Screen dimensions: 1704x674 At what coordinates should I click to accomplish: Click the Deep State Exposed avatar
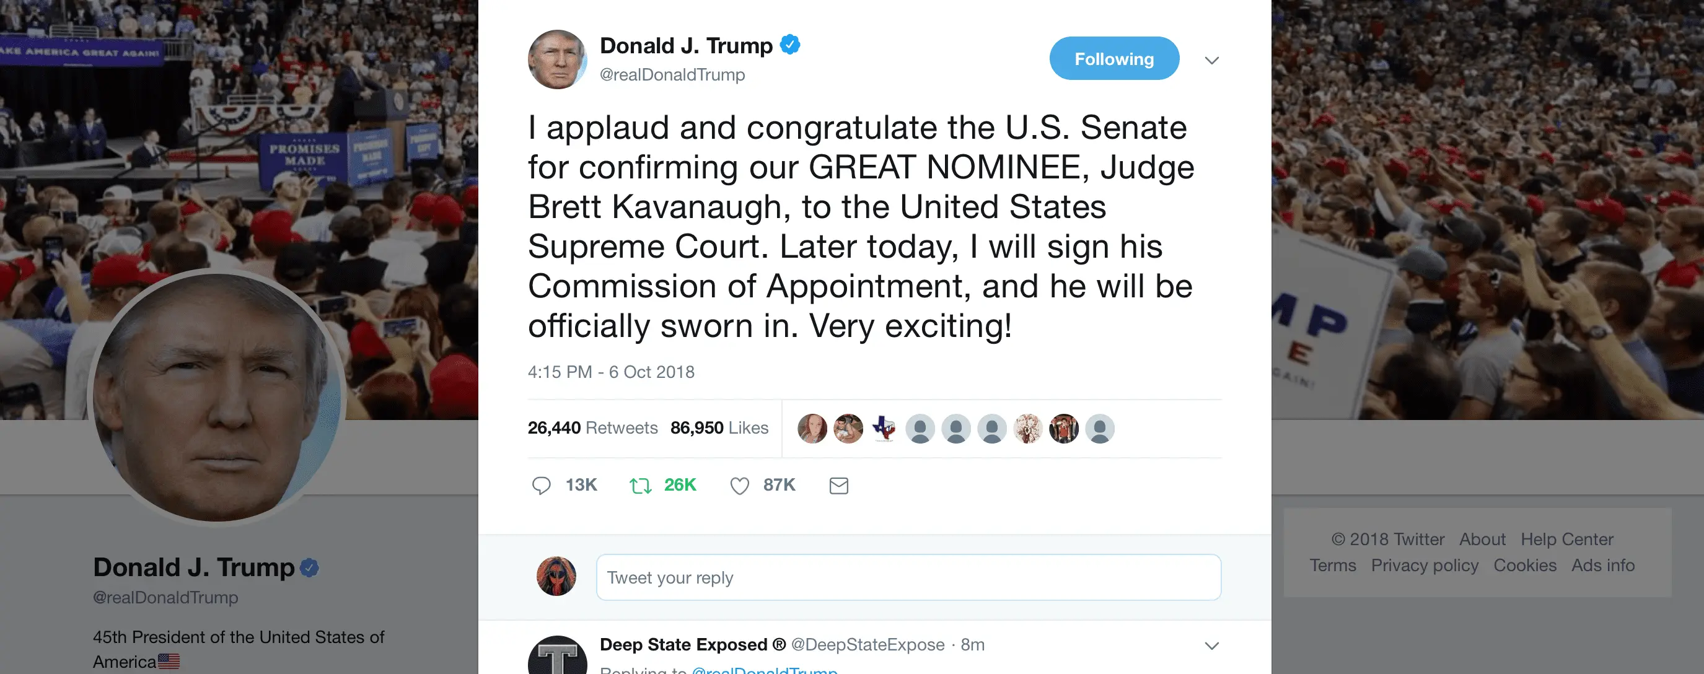click(x=557, y=656)
